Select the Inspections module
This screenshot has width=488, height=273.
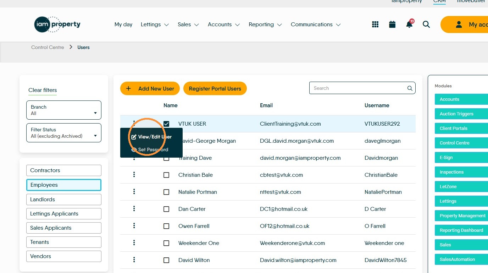[461, 172]
